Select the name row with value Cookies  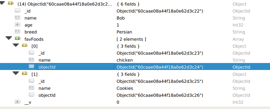pyautogui.click(x=135, y=88)
